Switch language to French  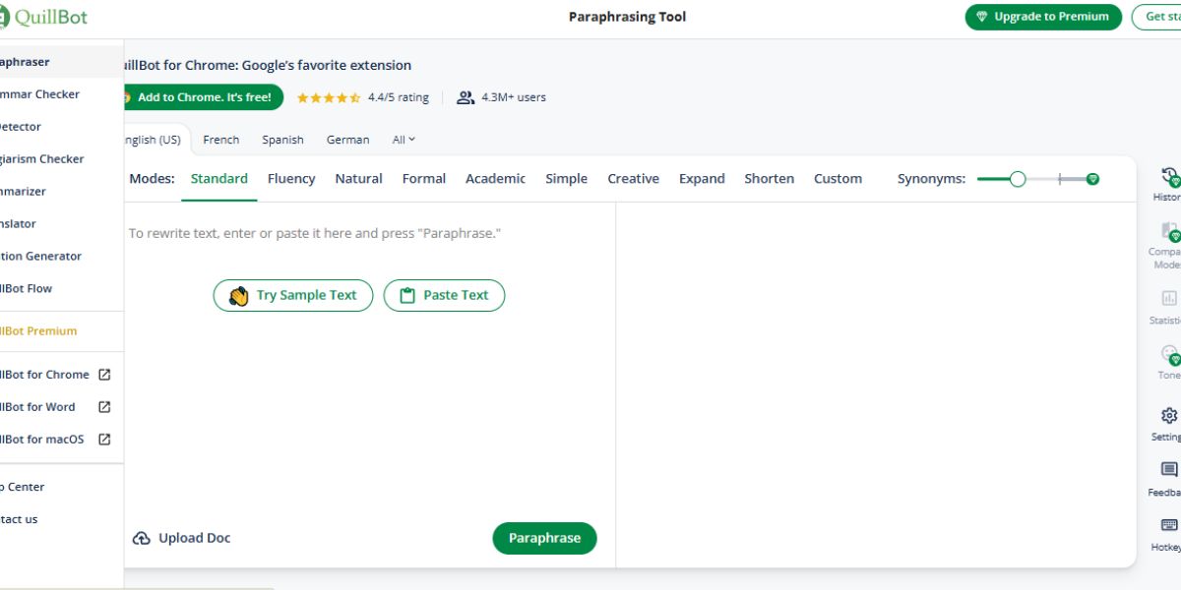(x=221, y=140)
